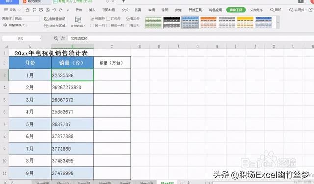Click cell containing 25653677
This screenshot has width=314, height=184.
coord(72,112)
